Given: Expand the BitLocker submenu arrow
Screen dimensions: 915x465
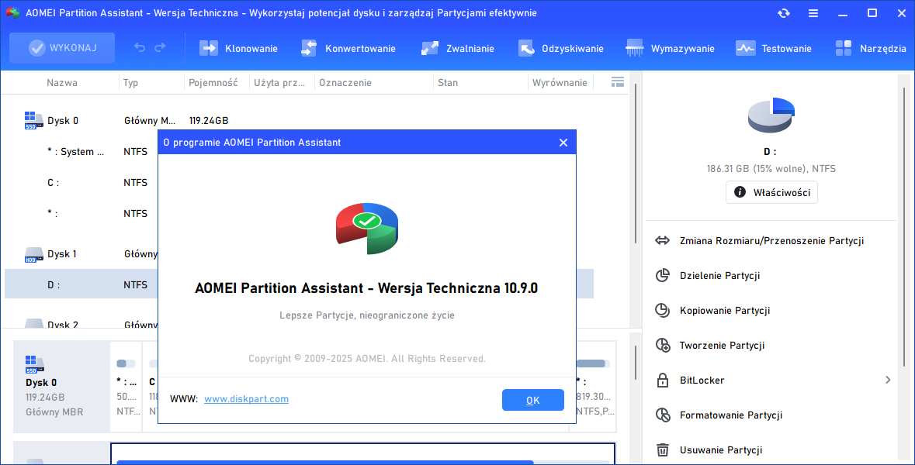Looking at the screenshot, I should [x=888, y=380].
